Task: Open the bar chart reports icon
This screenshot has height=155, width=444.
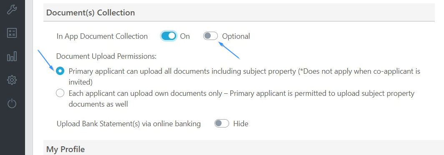Action: [12, 56]
